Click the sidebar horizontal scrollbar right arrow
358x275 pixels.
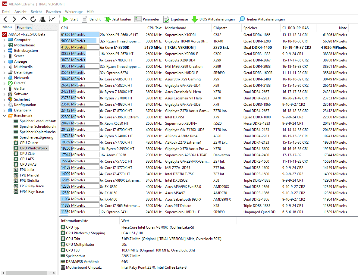pos(54,273)
